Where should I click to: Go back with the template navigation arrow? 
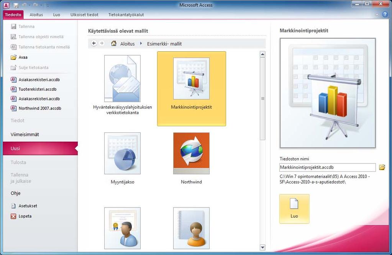click(x=94, y=44)
